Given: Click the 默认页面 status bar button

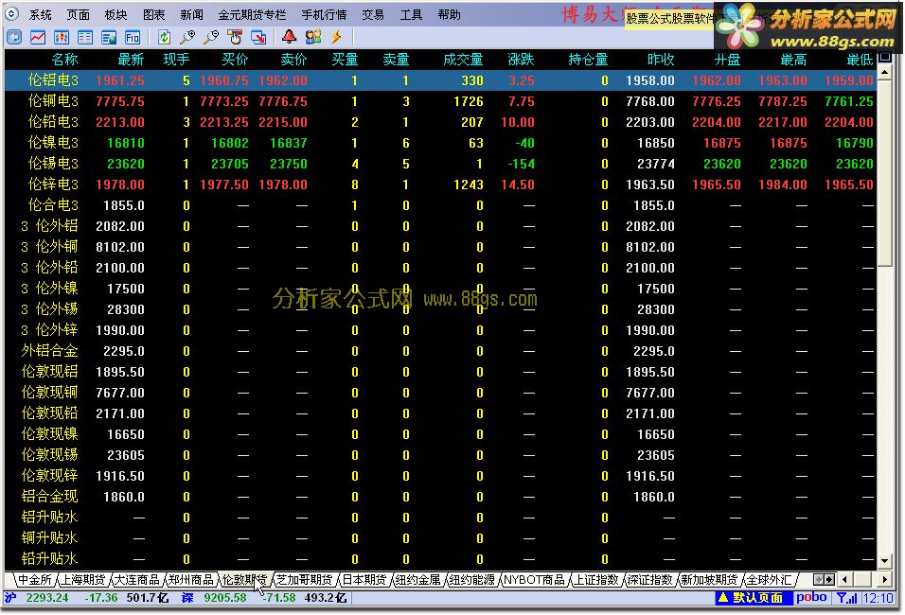Looking at the screenshot, I should point(752,598).
